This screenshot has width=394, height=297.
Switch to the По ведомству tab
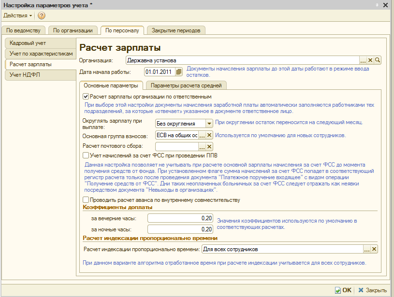pos(23,30)
